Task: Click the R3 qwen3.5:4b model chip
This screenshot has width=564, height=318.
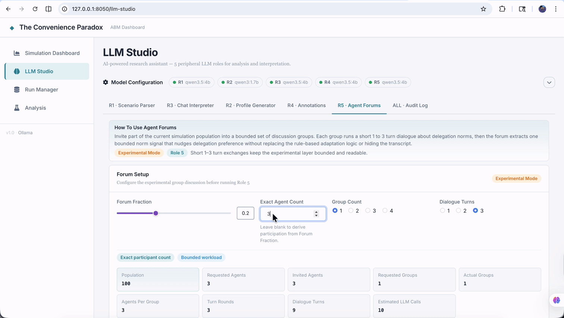Action: pos(289,82)
